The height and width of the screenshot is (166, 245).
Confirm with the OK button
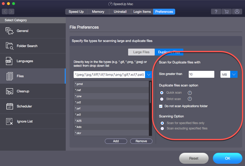(228, 158)
